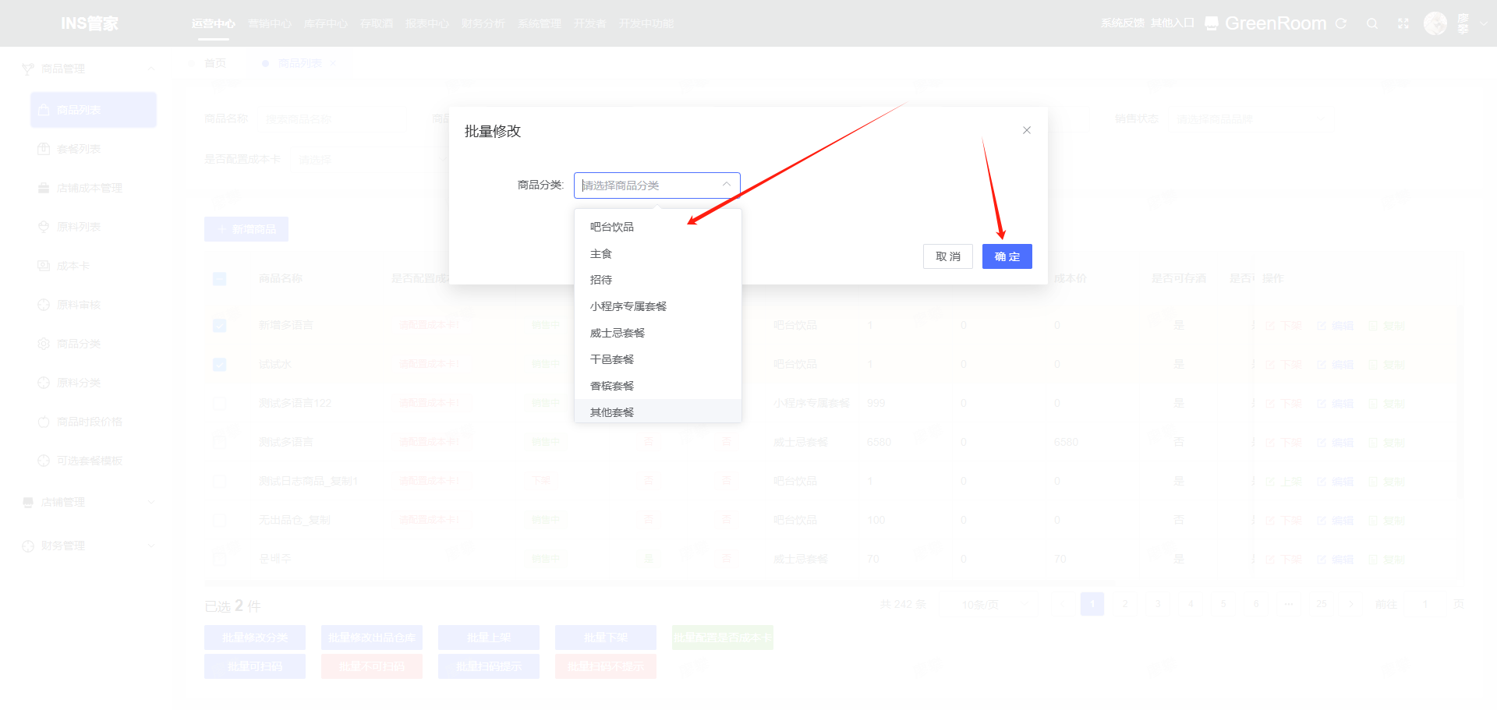The height and width of the screenshot is (710, 1497).
Task: Click the refresh icon in top bar
Action: coord(1341,23)
